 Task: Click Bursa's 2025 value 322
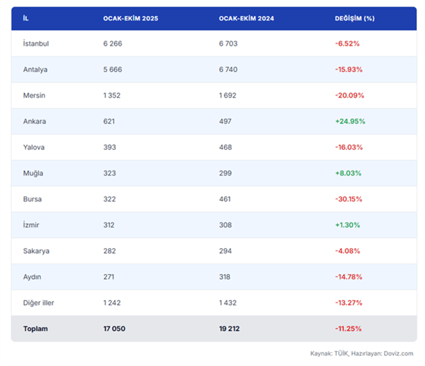[109, 199]
